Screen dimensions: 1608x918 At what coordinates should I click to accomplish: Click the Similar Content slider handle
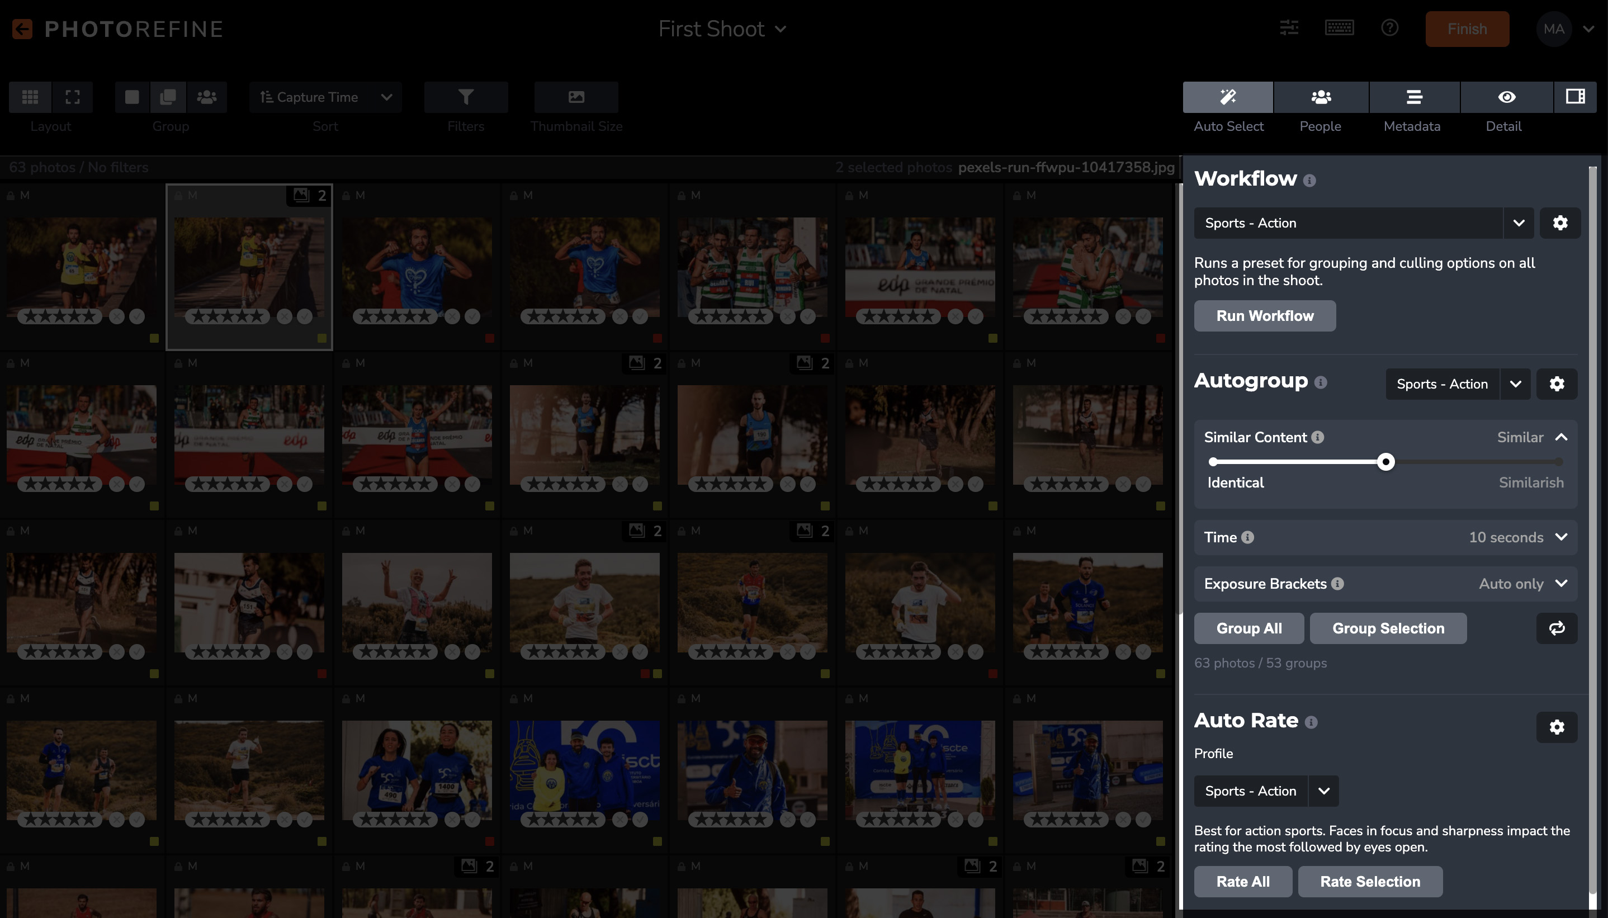point(1385,462)
